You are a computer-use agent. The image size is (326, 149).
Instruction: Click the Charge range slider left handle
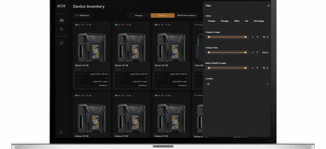[x=209, y=37]
